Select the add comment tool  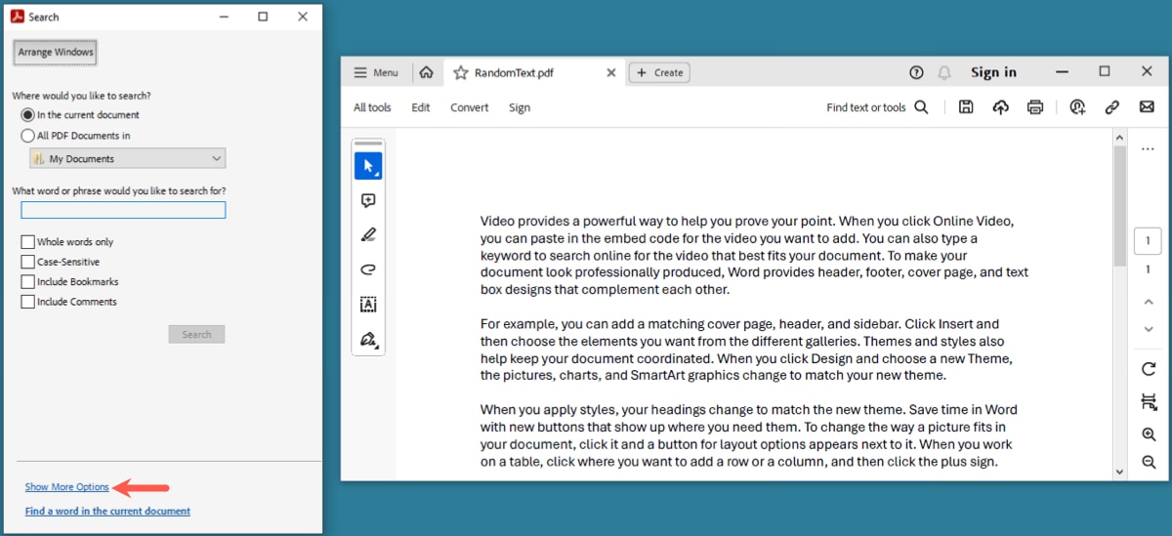pos(368,200)
